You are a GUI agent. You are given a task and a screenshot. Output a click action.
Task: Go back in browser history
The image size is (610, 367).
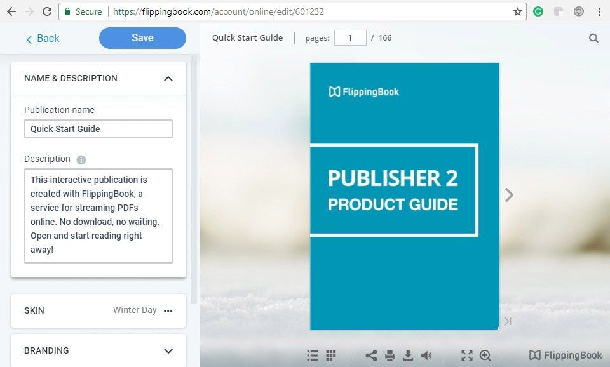11,11
